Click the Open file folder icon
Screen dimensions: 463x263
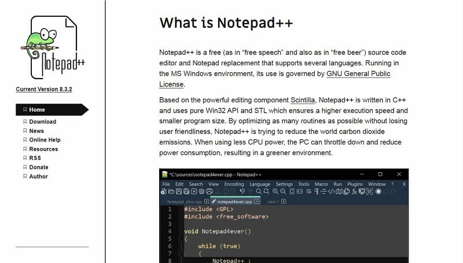click(171, 192)
